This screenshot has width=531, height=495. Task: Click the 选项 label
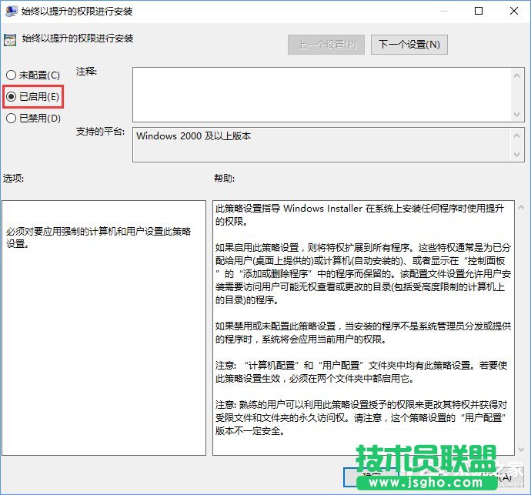13,178
